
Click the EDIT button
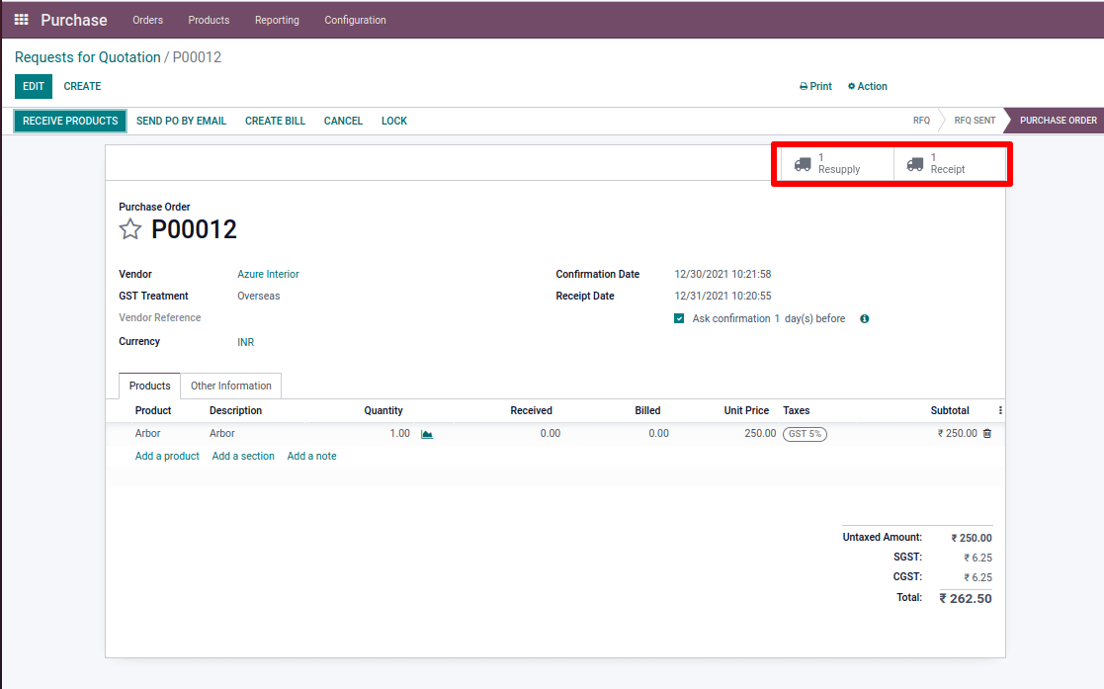pos(33,86)
